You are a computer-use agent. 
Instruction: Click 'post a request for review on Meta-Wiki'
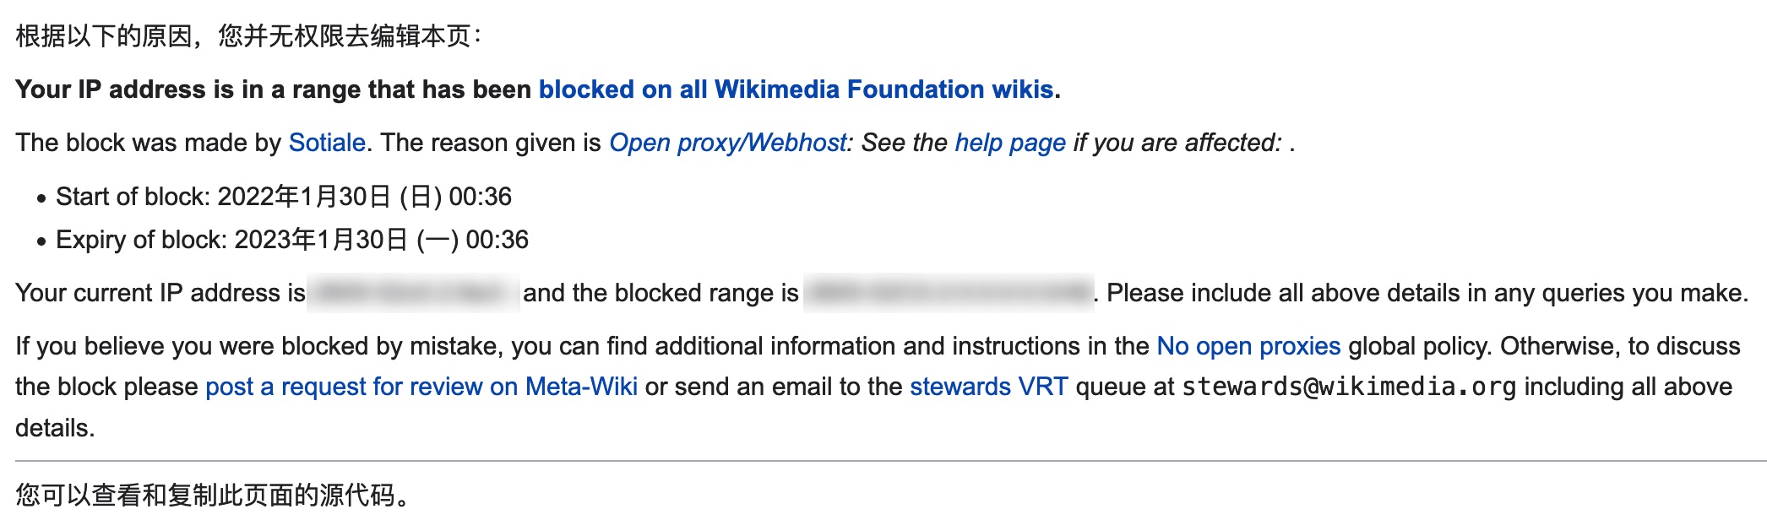(421, 387)
